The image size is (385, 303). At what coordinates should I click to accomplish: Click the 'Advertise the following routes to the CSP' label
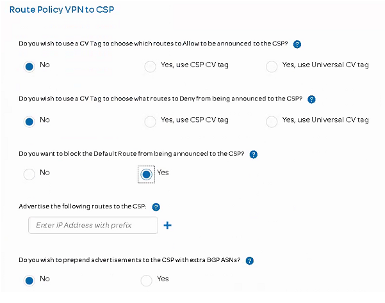click(x=83, y=207)
